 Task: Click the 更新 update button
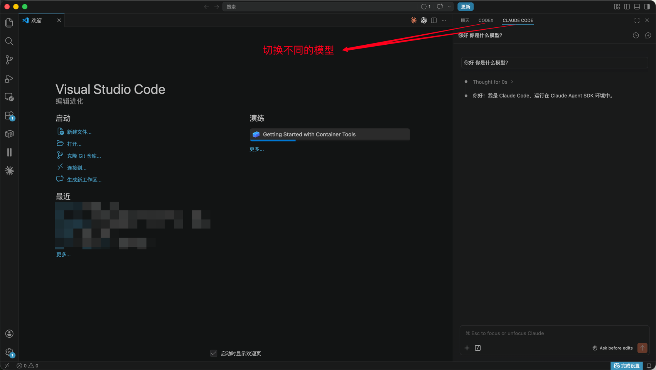[x=465, y=7]
